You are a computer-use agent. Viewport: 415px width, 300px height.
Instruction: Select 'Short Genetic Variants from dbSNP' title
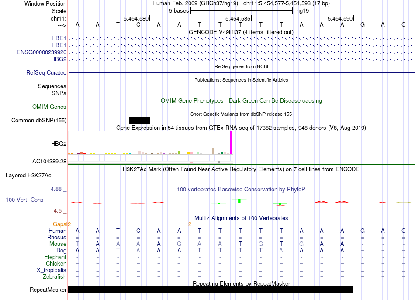[x=241, y=114]
